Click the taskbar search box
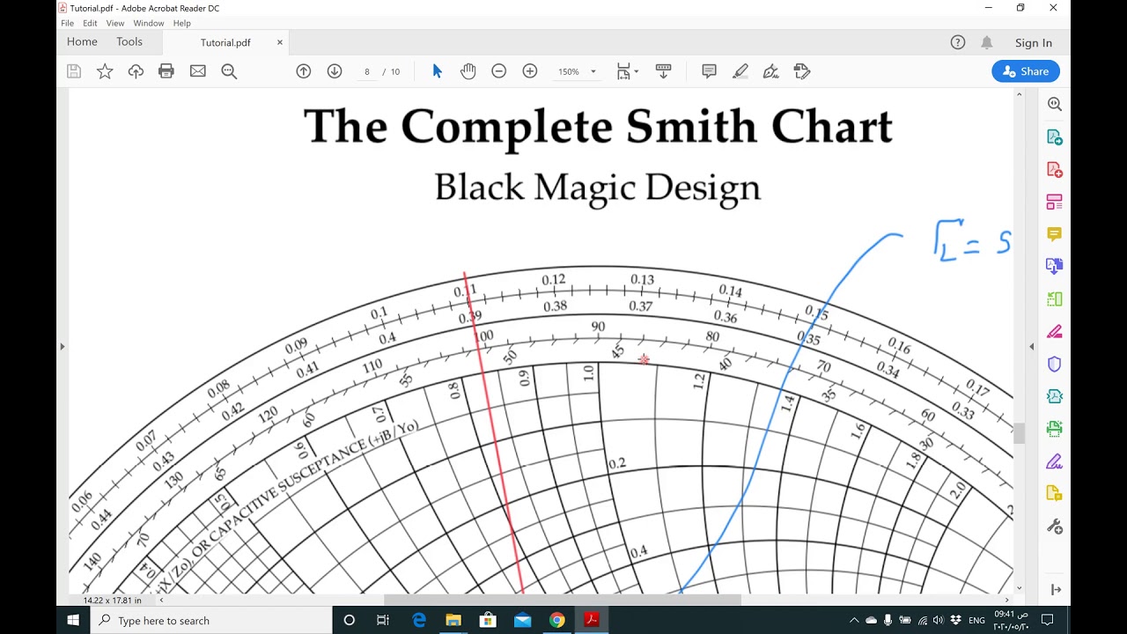 coord(211,620)
